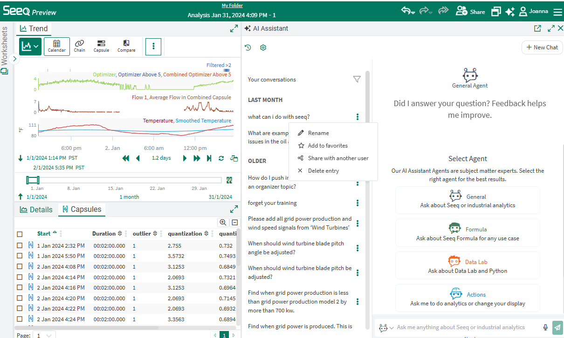This screenshot has width=564, height=338.
Task: Expand the Worksheets sidebar chevron
Action: pos(14,59)
